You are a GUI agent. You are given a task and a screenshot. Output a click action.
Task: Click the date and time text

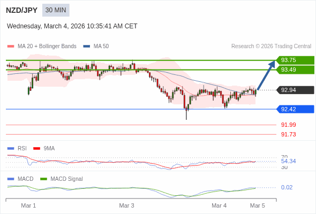click(72, 26)
